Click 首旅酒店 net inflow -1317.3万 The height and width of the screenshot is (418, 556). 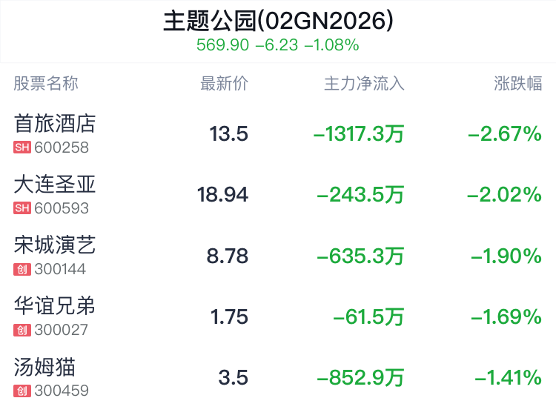click(x=359, y=134)
